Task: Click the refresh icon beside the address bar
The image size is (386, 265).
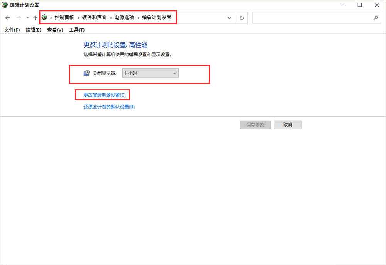Action: click(241, 17)
